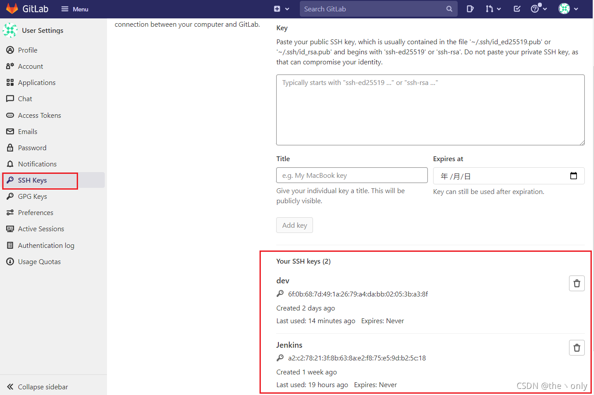Click the Usage Quotas icon
The height and width of the screenshot is (395, 594).
[10, 261]
